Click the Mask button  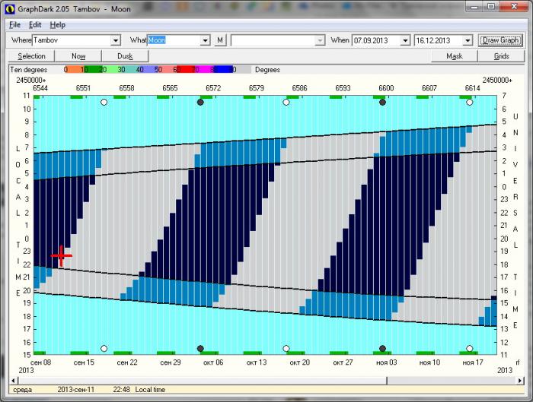(x=454, y=56)
